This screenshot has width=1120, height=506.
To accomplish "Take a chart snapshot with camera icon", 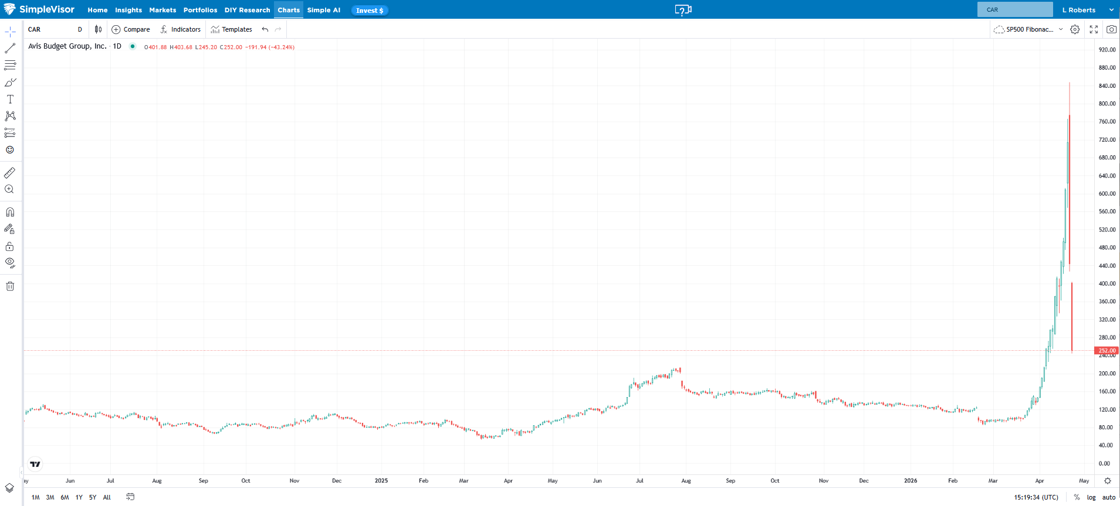I will 1111,29.
